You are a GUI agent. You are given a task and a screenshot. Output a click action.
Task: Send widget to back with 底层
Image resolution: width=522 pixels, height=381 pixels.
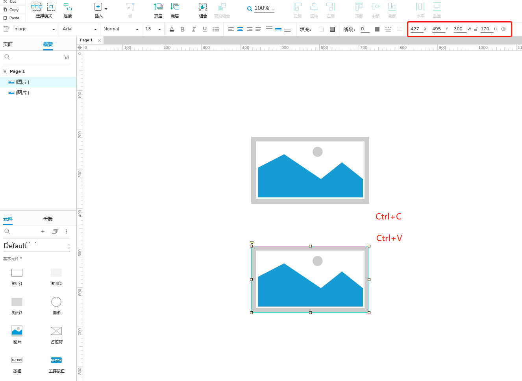175,7
